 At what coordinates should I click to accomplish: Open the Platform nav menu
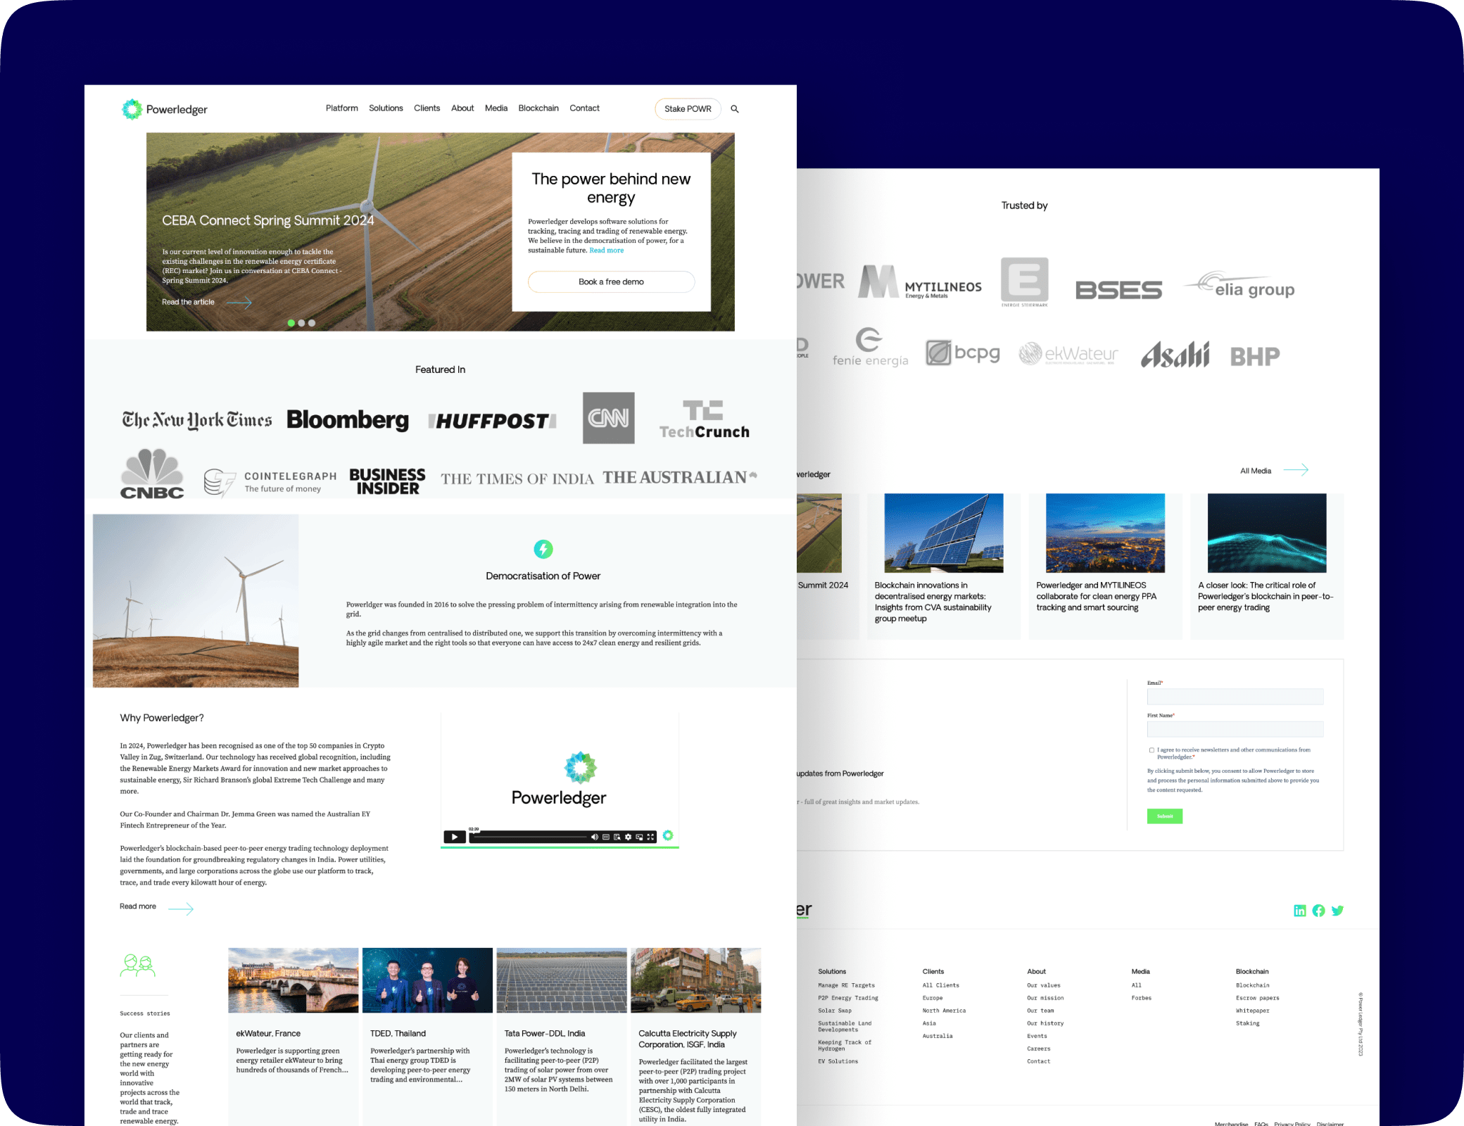(x=342, y=108)
